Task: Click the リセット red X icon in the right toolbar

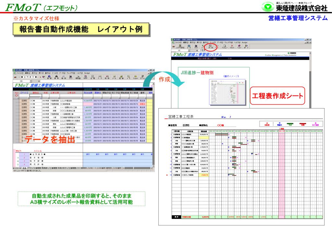Action: [x=232, y=47]
